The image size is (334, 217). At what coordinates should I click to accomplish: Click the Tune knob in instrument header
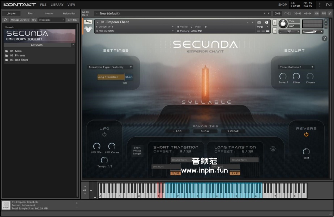pyautogui.click(x=283, y=24)
